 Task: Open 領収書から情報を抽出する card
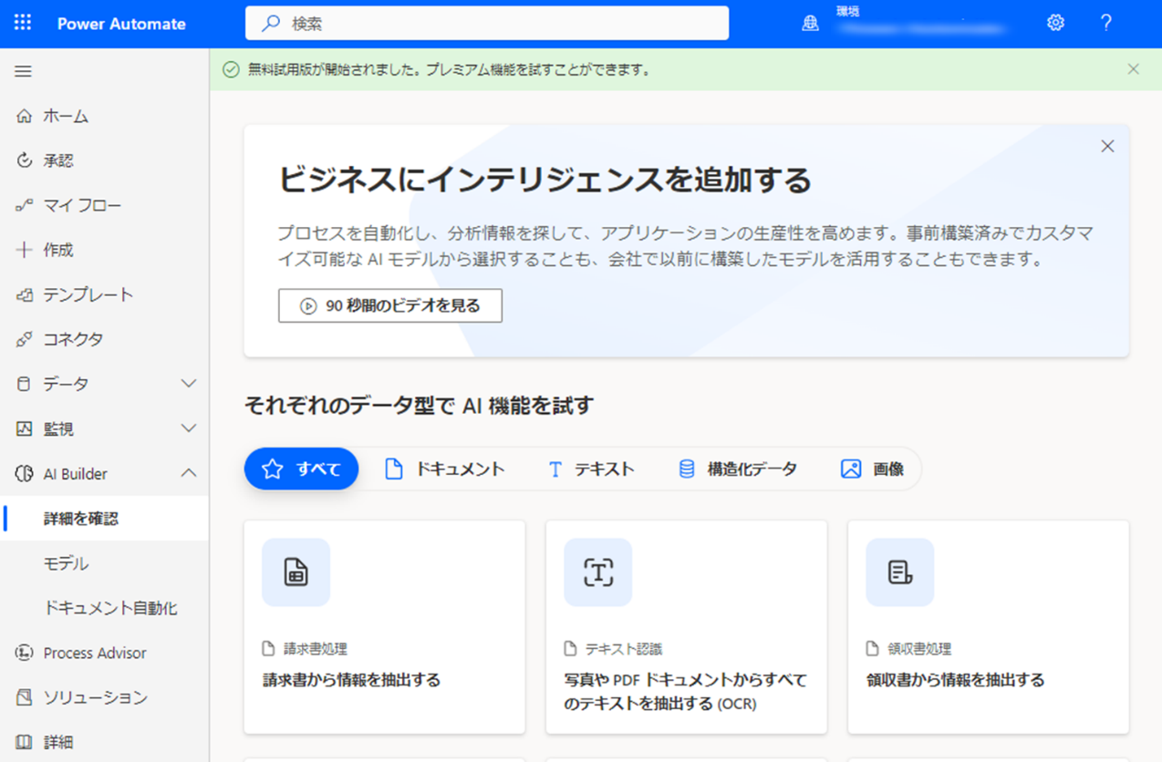(989, 627)
